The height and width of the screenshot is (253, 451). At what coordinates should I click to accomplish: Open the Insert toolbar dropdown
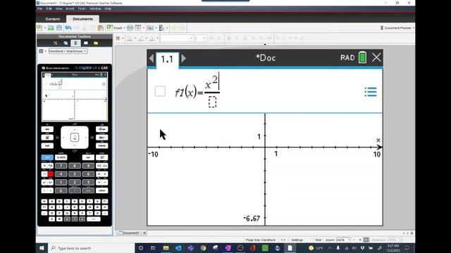(x=116, y=28)
